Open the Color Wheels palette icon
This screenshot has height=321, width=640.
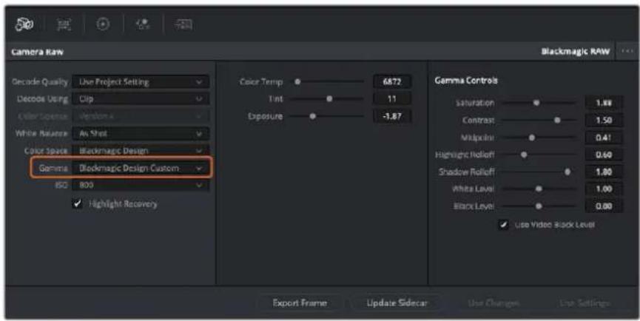(x=104, y=25)
